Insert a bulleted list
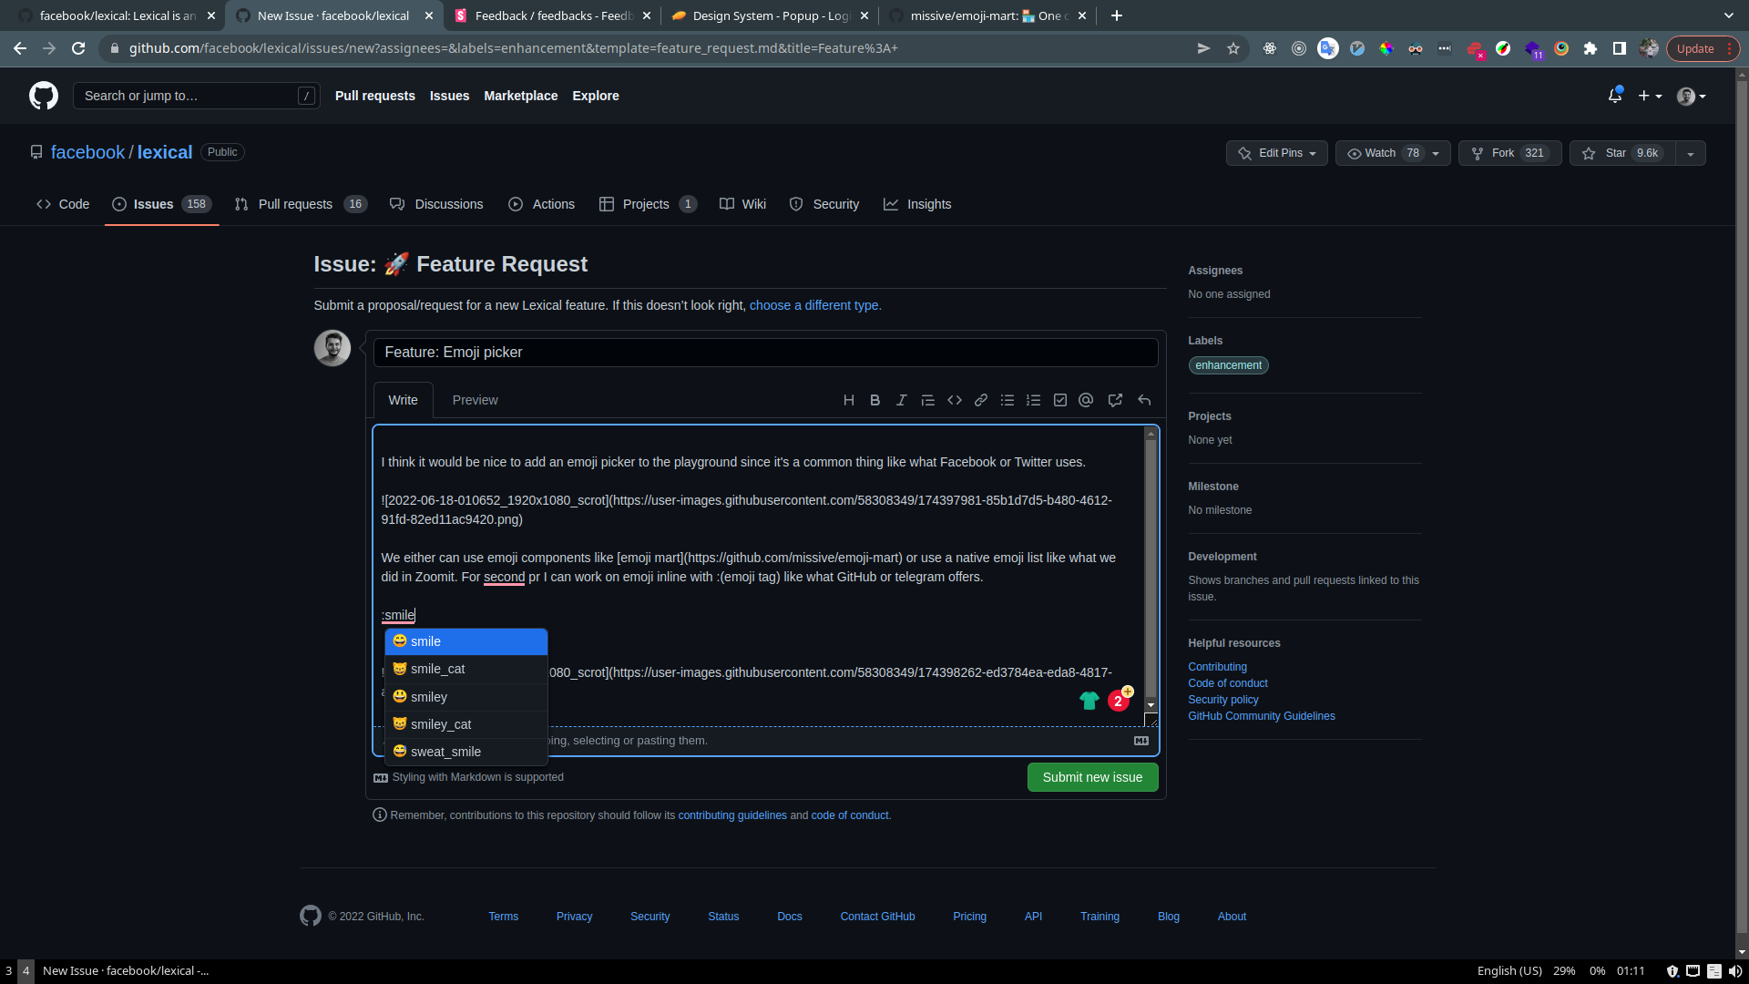 [1007, 400]
